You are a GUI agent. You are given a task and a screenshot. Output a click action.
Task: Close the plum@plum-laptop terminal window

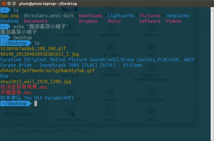point(4,4)
